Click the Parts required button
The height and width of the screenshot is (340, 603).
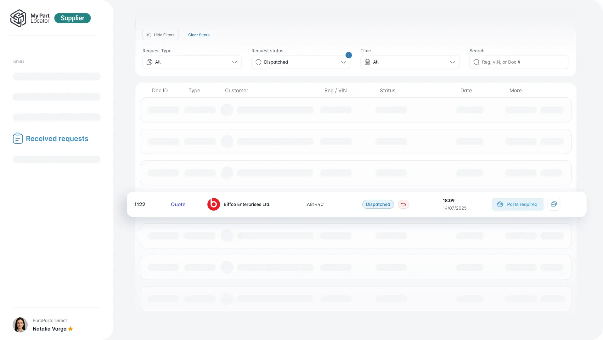[517, 204]
